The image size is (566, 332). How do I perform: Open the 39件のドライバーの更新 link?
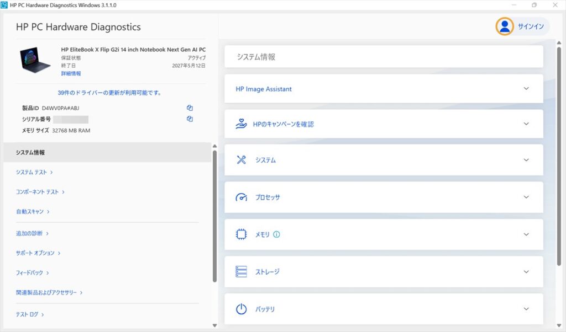point(109,93)
